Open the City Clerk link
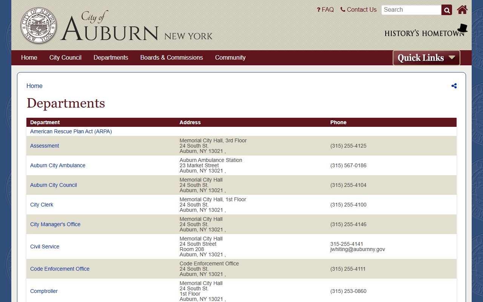Screen dimensions: 483x302 point(42,205)
